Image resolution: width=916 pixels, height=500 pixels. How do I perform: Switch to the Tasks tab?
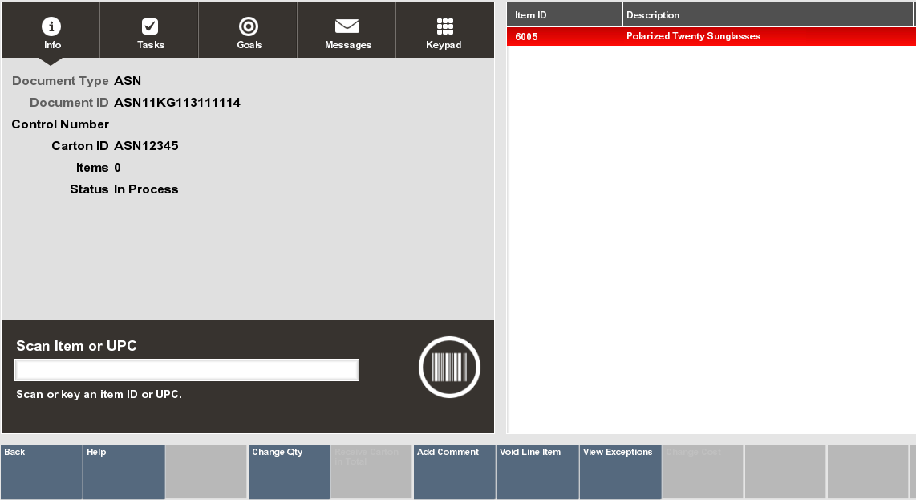coord(149,30)
